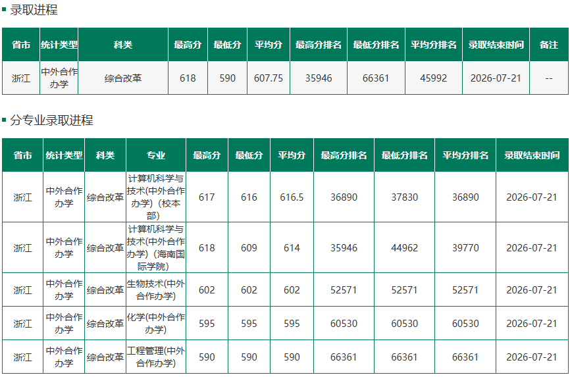Image resolution: width=570 pixels, height=377 pixels.
Task: Click the 生物技术(中外合作办学) major cell
Action: tap(156, 289)
